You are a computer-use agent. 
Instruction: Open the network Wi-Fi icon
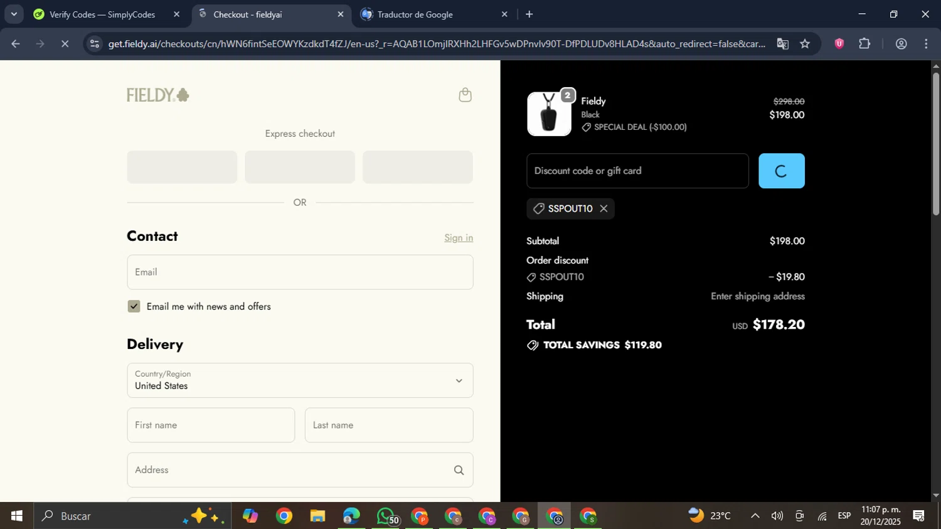pos(822,516)
